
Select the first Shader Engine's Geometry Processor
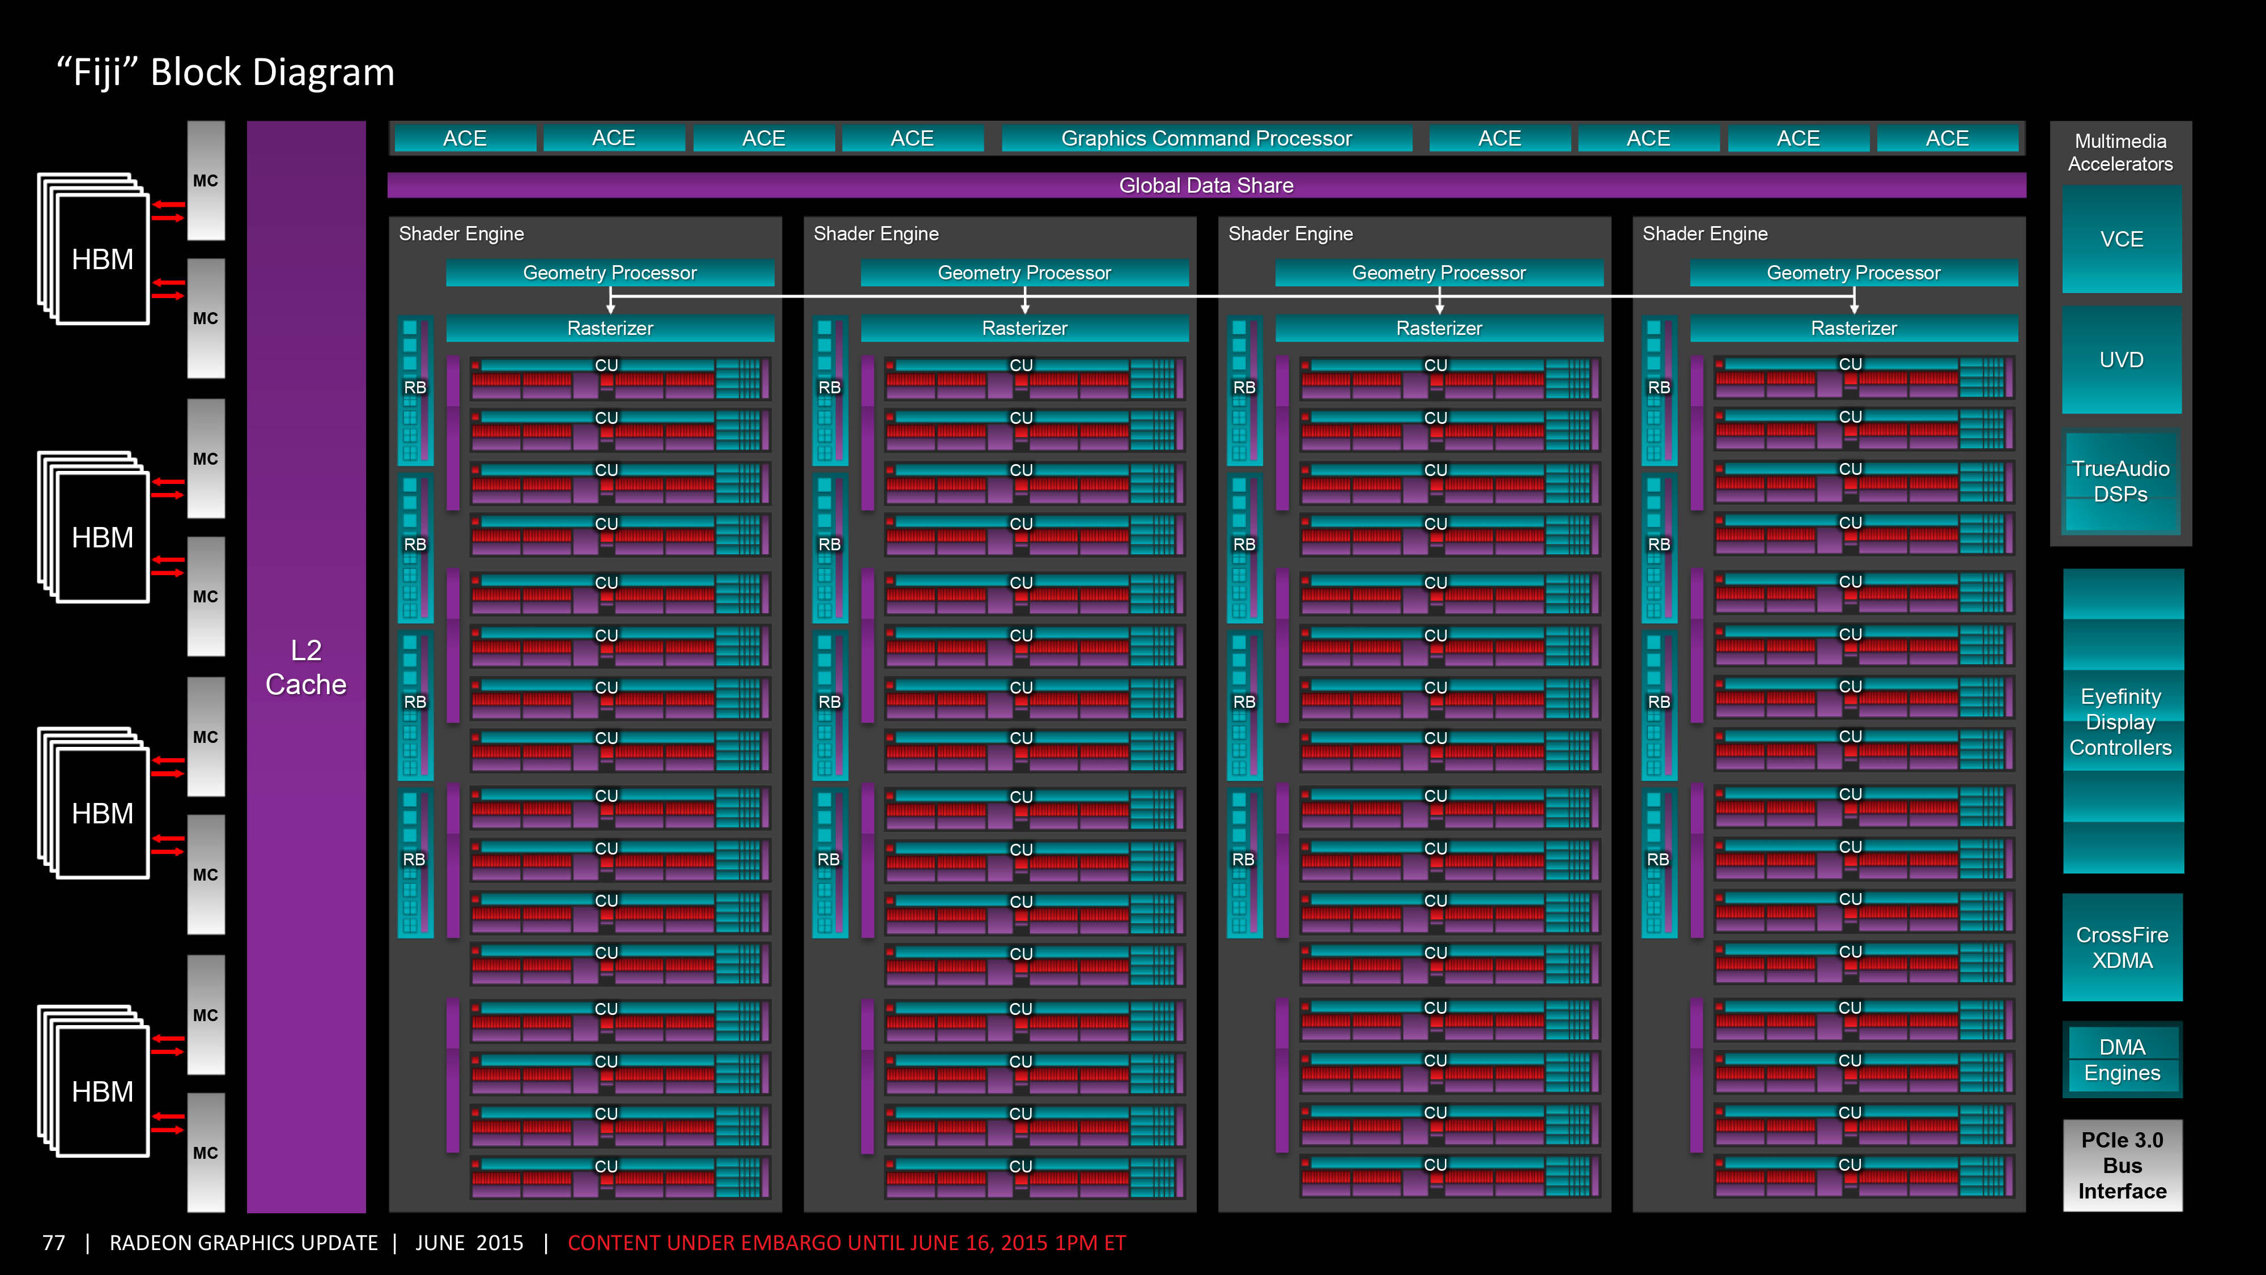610,273
